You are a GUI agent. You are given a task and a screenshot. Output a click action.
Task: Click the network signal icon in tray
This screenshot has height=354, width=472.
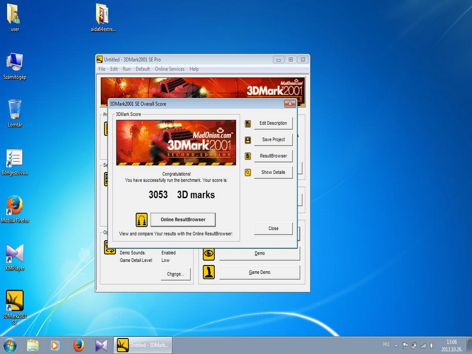coord(423,346)
